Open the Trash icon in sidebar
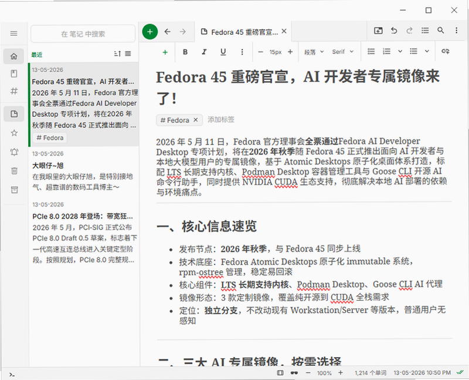The height and width of the screenshot is (380, 469). coord(13,171)
